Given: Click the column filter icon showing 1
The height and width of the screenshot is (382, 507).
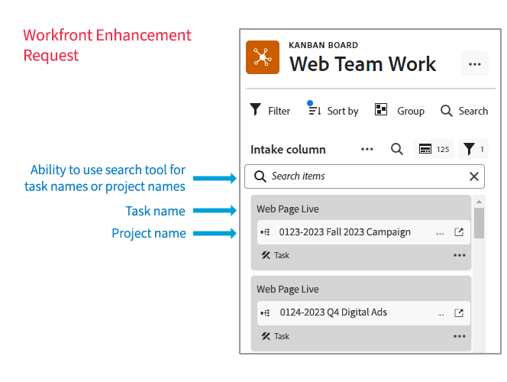Looking at the screenshot, I should click(473, 149).
